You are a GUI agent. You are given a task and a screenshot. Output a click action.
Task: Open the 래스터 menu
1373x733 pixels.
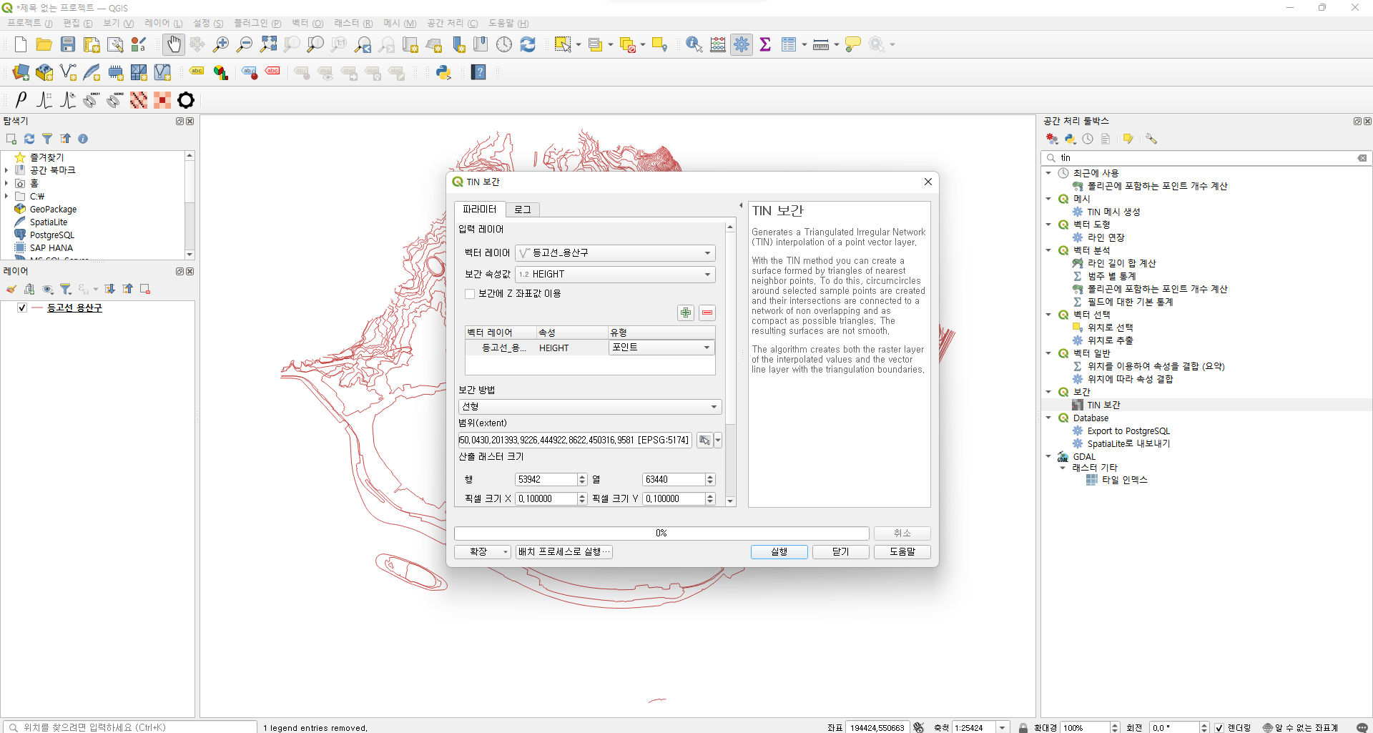[x=353, y=24]
